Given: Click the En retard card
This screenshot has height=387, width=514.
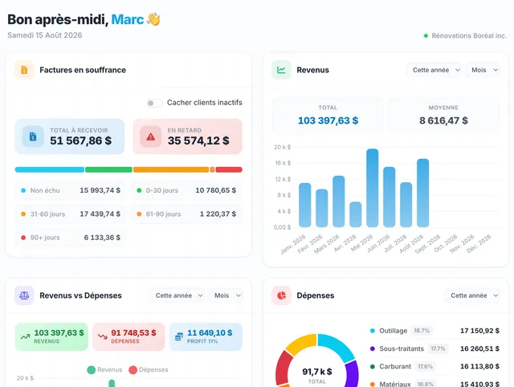Looking at the screenshot, I should [187, 136].
